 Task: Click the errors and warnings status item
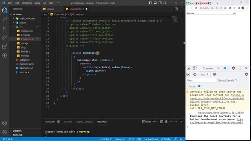click(x=8, y=139)
